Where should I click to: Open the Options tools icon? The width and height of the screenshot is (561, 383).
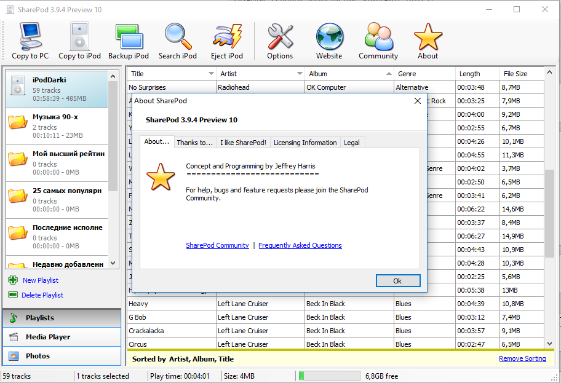pyautogui.click(x=280, y=38)
